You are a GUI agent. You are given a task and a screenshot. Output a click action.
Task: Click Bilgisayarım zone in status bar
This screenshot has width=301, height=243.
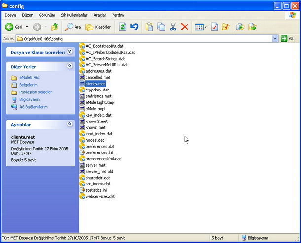(x=255, y=238)
